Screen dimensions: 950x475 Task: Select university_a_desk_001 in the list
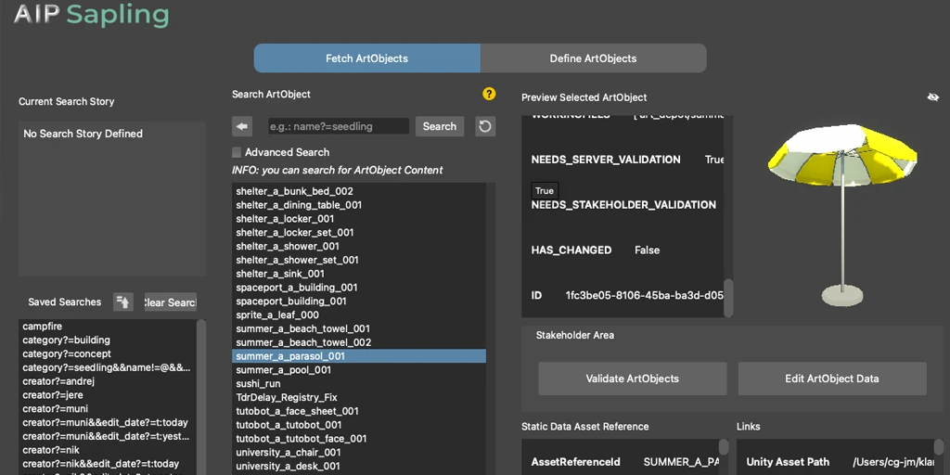pyautogui.click(x=359, y=466)
